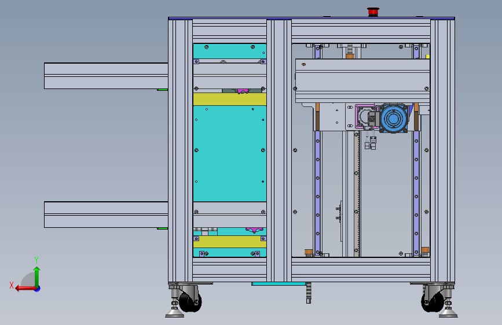This screenshot has height=325, width=502.
Task: Click the blue gear motor in the lift bay
Action: (x=394, y=119)
